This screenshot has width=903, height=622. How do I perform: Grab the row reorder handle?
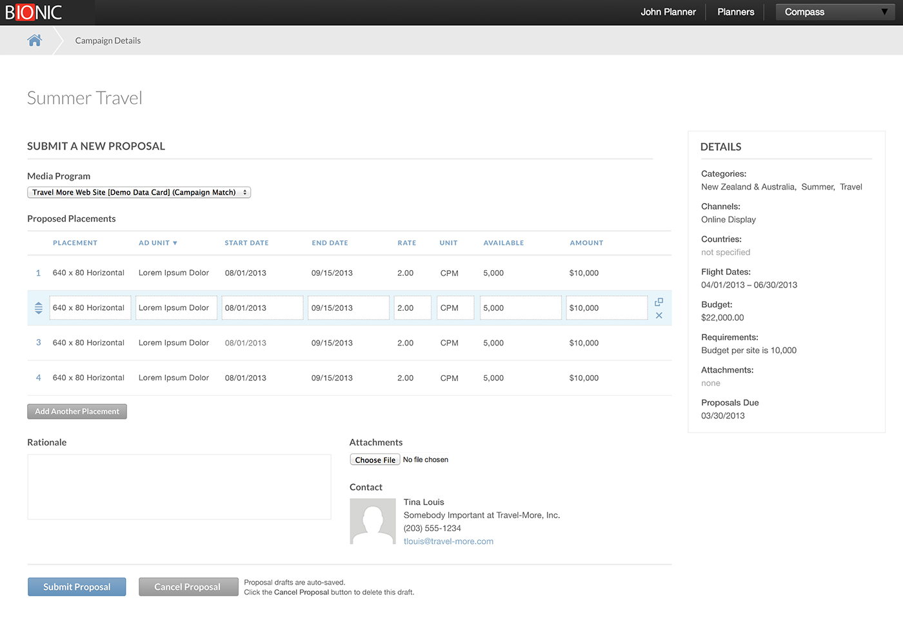pyautogui.click(x=39, y=308)
